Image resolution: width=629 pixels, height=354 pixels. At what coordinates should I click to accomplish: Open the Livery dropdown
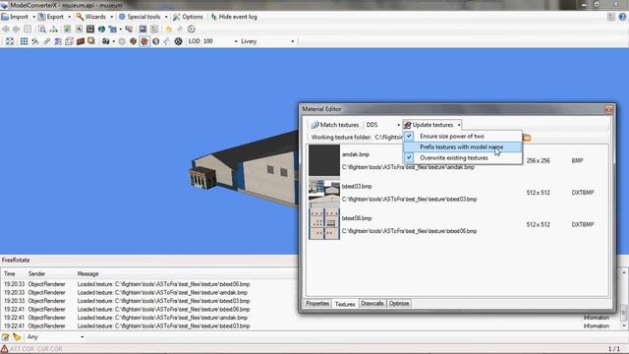267,41
